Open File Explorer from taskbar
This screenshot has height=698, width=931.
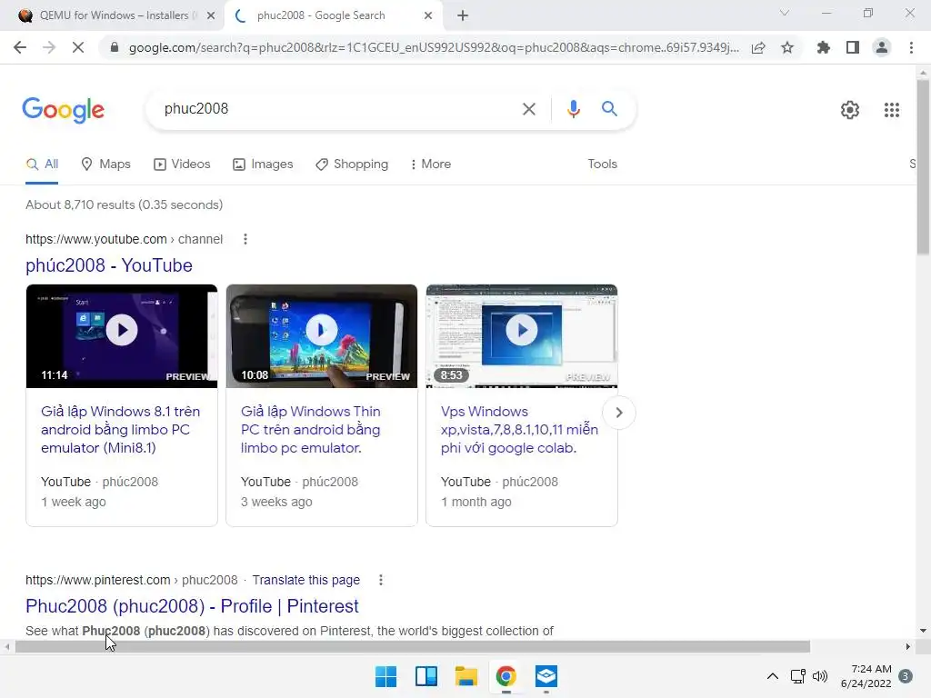tap(466, 676)
